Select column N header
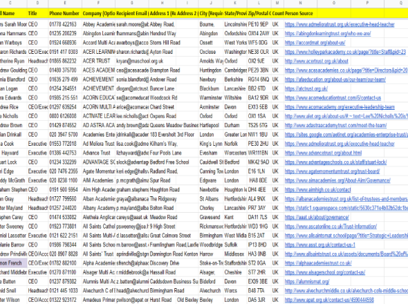408x304 pixels. click(300, 3)
